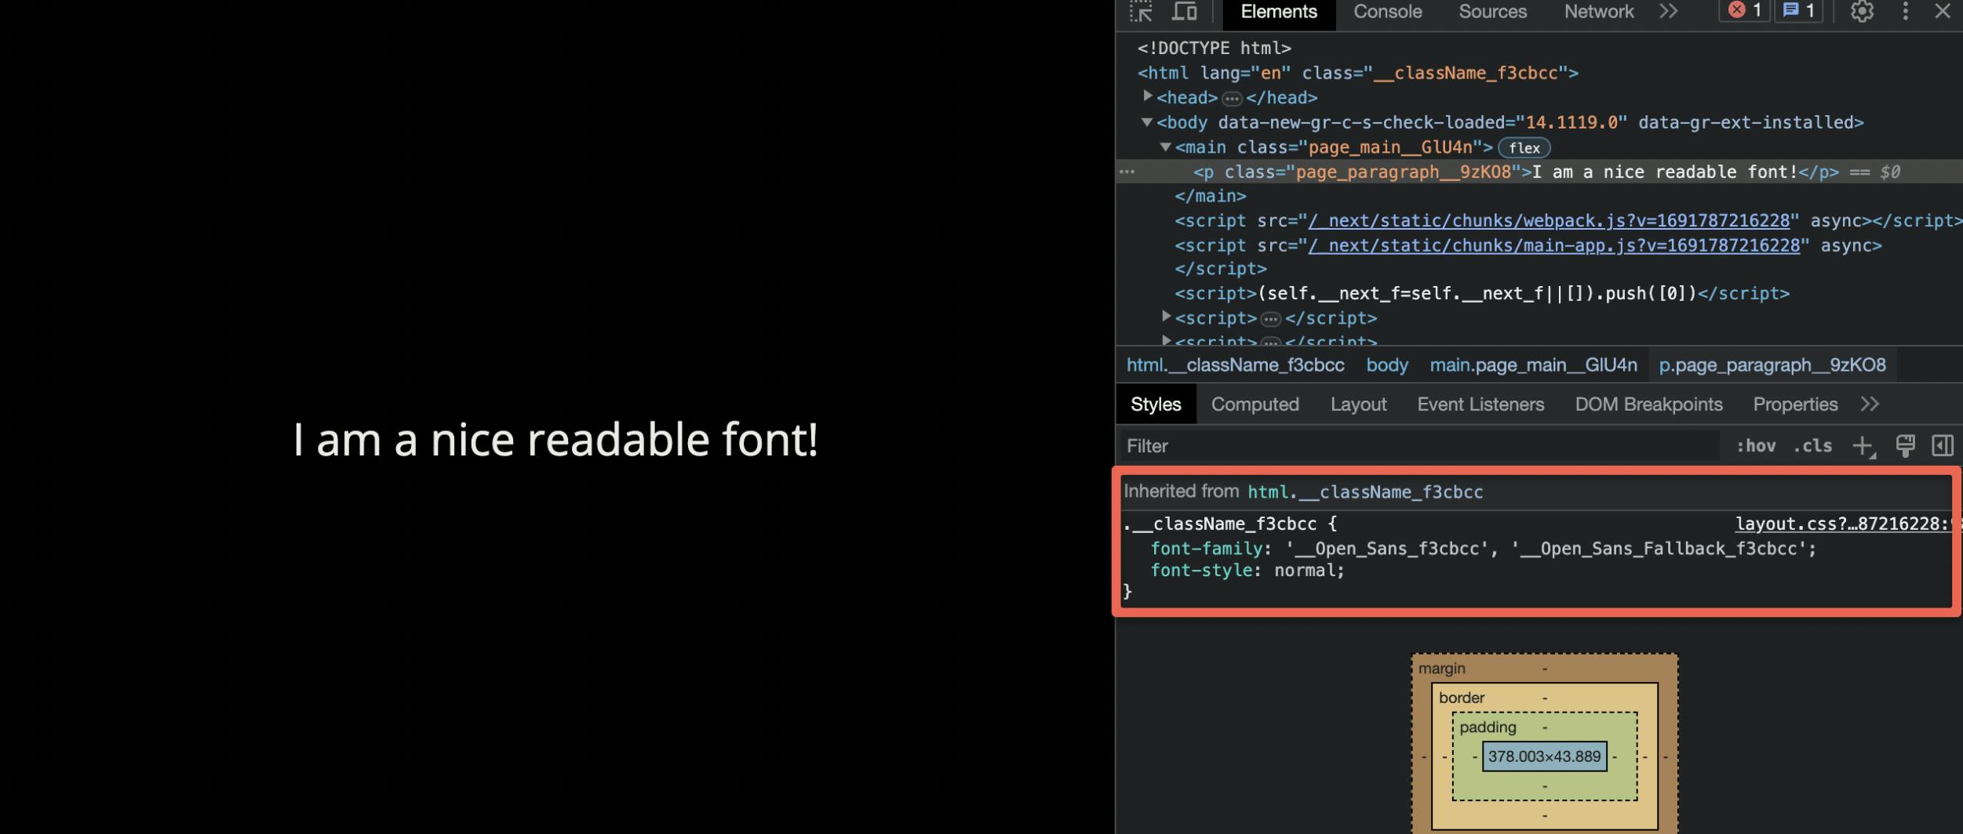This screenshot has height=834, width=1963.
Task: Open the Computed pane tab
Action: [1255, 404]
